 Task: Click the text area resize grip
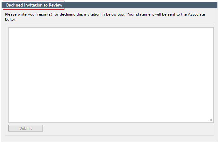211,120
